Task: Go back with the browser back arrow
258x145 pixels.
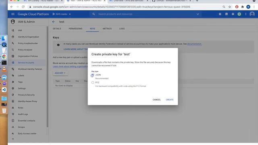Action: [12, 7]
